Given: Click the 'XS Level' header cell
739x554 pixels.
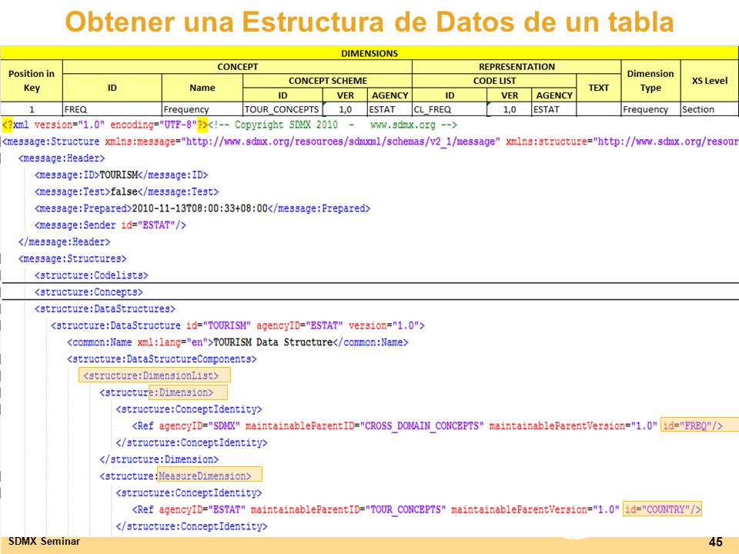Looking at the screenshot, I should point(709,81).
